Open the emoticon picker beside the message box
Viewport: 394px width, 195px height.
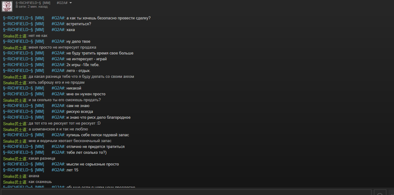click(x=380, y=193)
